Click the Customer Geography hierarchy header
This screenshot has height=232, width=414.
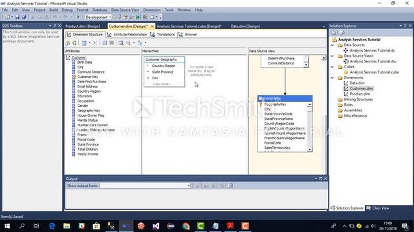pos(164,60)
